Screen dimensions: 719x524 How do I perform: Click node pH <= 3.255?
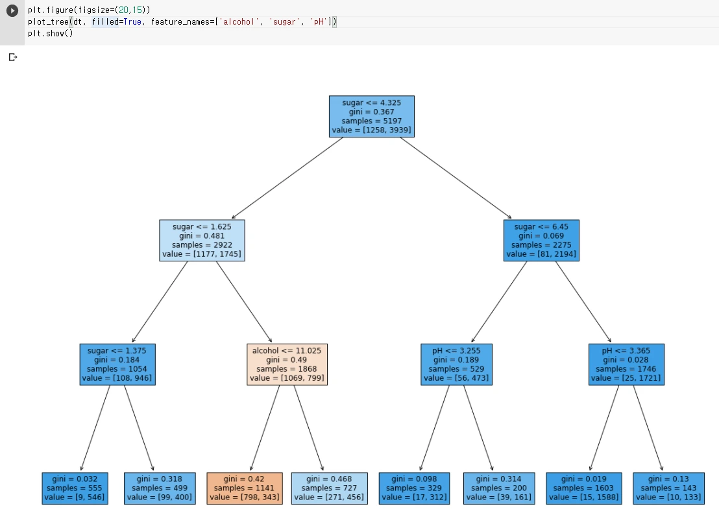[x=456, y=364]
